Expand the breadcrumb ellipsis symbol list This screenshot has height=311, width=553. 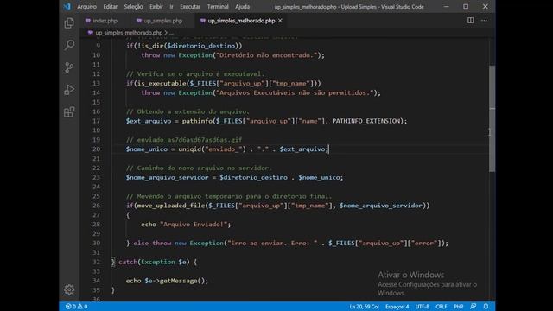tap(171, 33)
